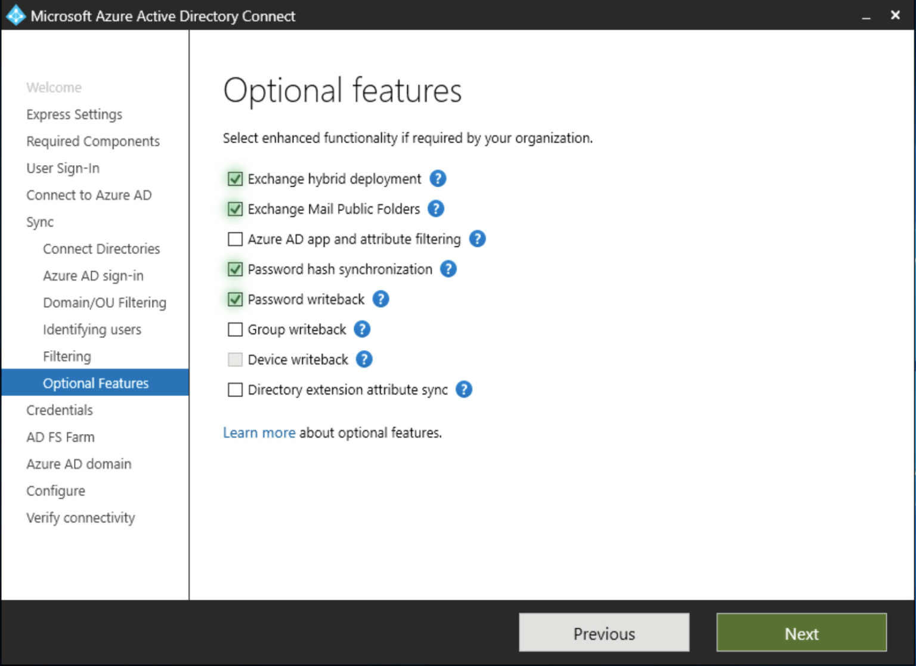Enable Group writeback
916x666 pixels.
click(235, 329)
